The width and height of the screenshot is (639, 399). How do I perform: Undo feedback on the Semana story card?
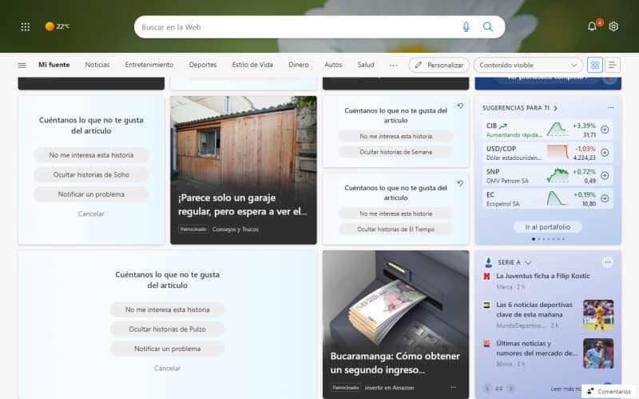click(x=460, y=106)
